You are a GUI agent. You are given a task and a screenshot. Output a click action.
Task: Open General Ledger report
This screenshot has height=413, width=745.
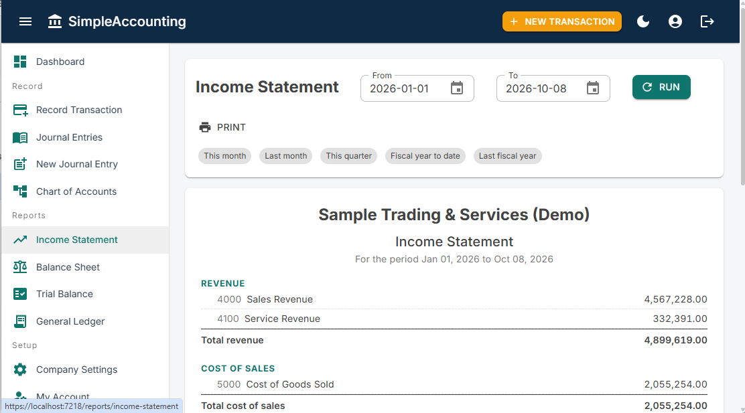(85, 321)
